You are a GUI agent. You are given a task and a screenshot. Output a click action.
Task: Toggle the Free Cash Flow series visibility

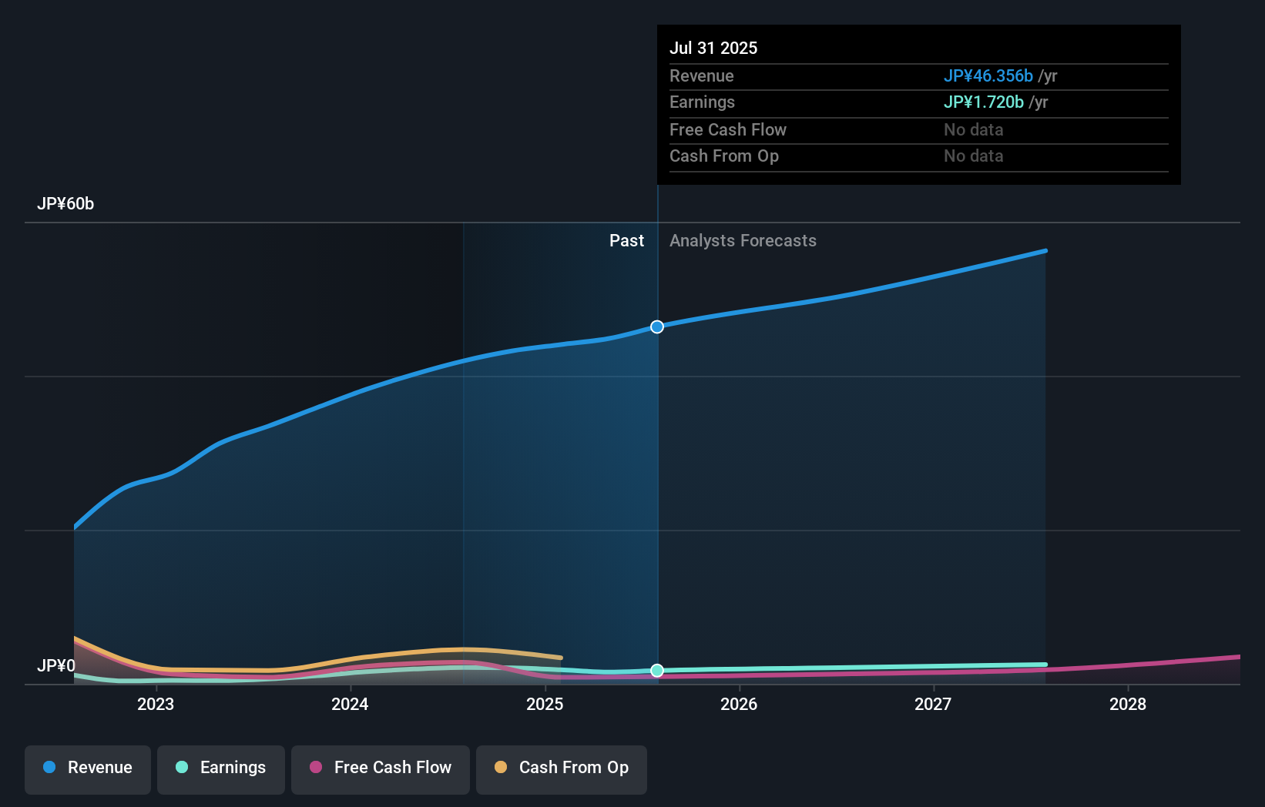coord(380,768)
